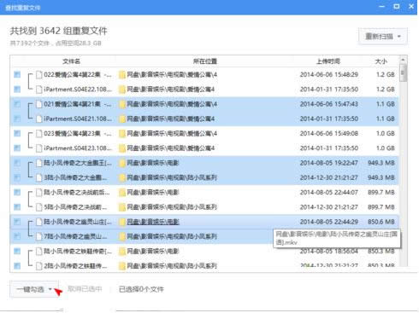Click vertical scrollbar thumb of file list
This screenshot has height=313, width=419.
click(403, 73)
